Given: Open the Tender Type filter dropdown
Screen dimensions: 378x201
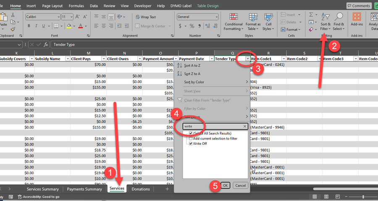Looking at the screenshot, I should point(247,59).
